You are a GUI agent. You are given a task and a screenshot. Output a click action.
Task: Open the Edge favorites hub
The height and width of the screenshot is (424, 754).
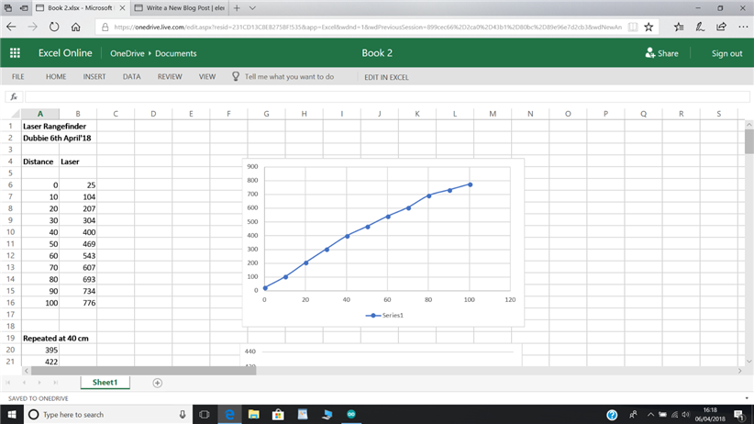coord(679,27)
